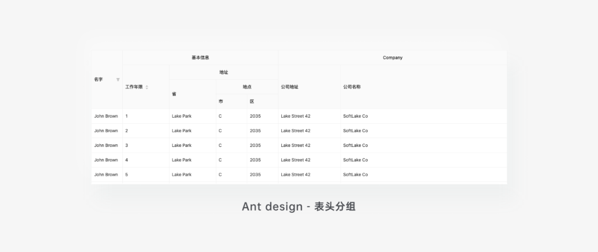Click the 市 value C in 工作年限 5 row
598x252 pixels.
click(220, 175)
